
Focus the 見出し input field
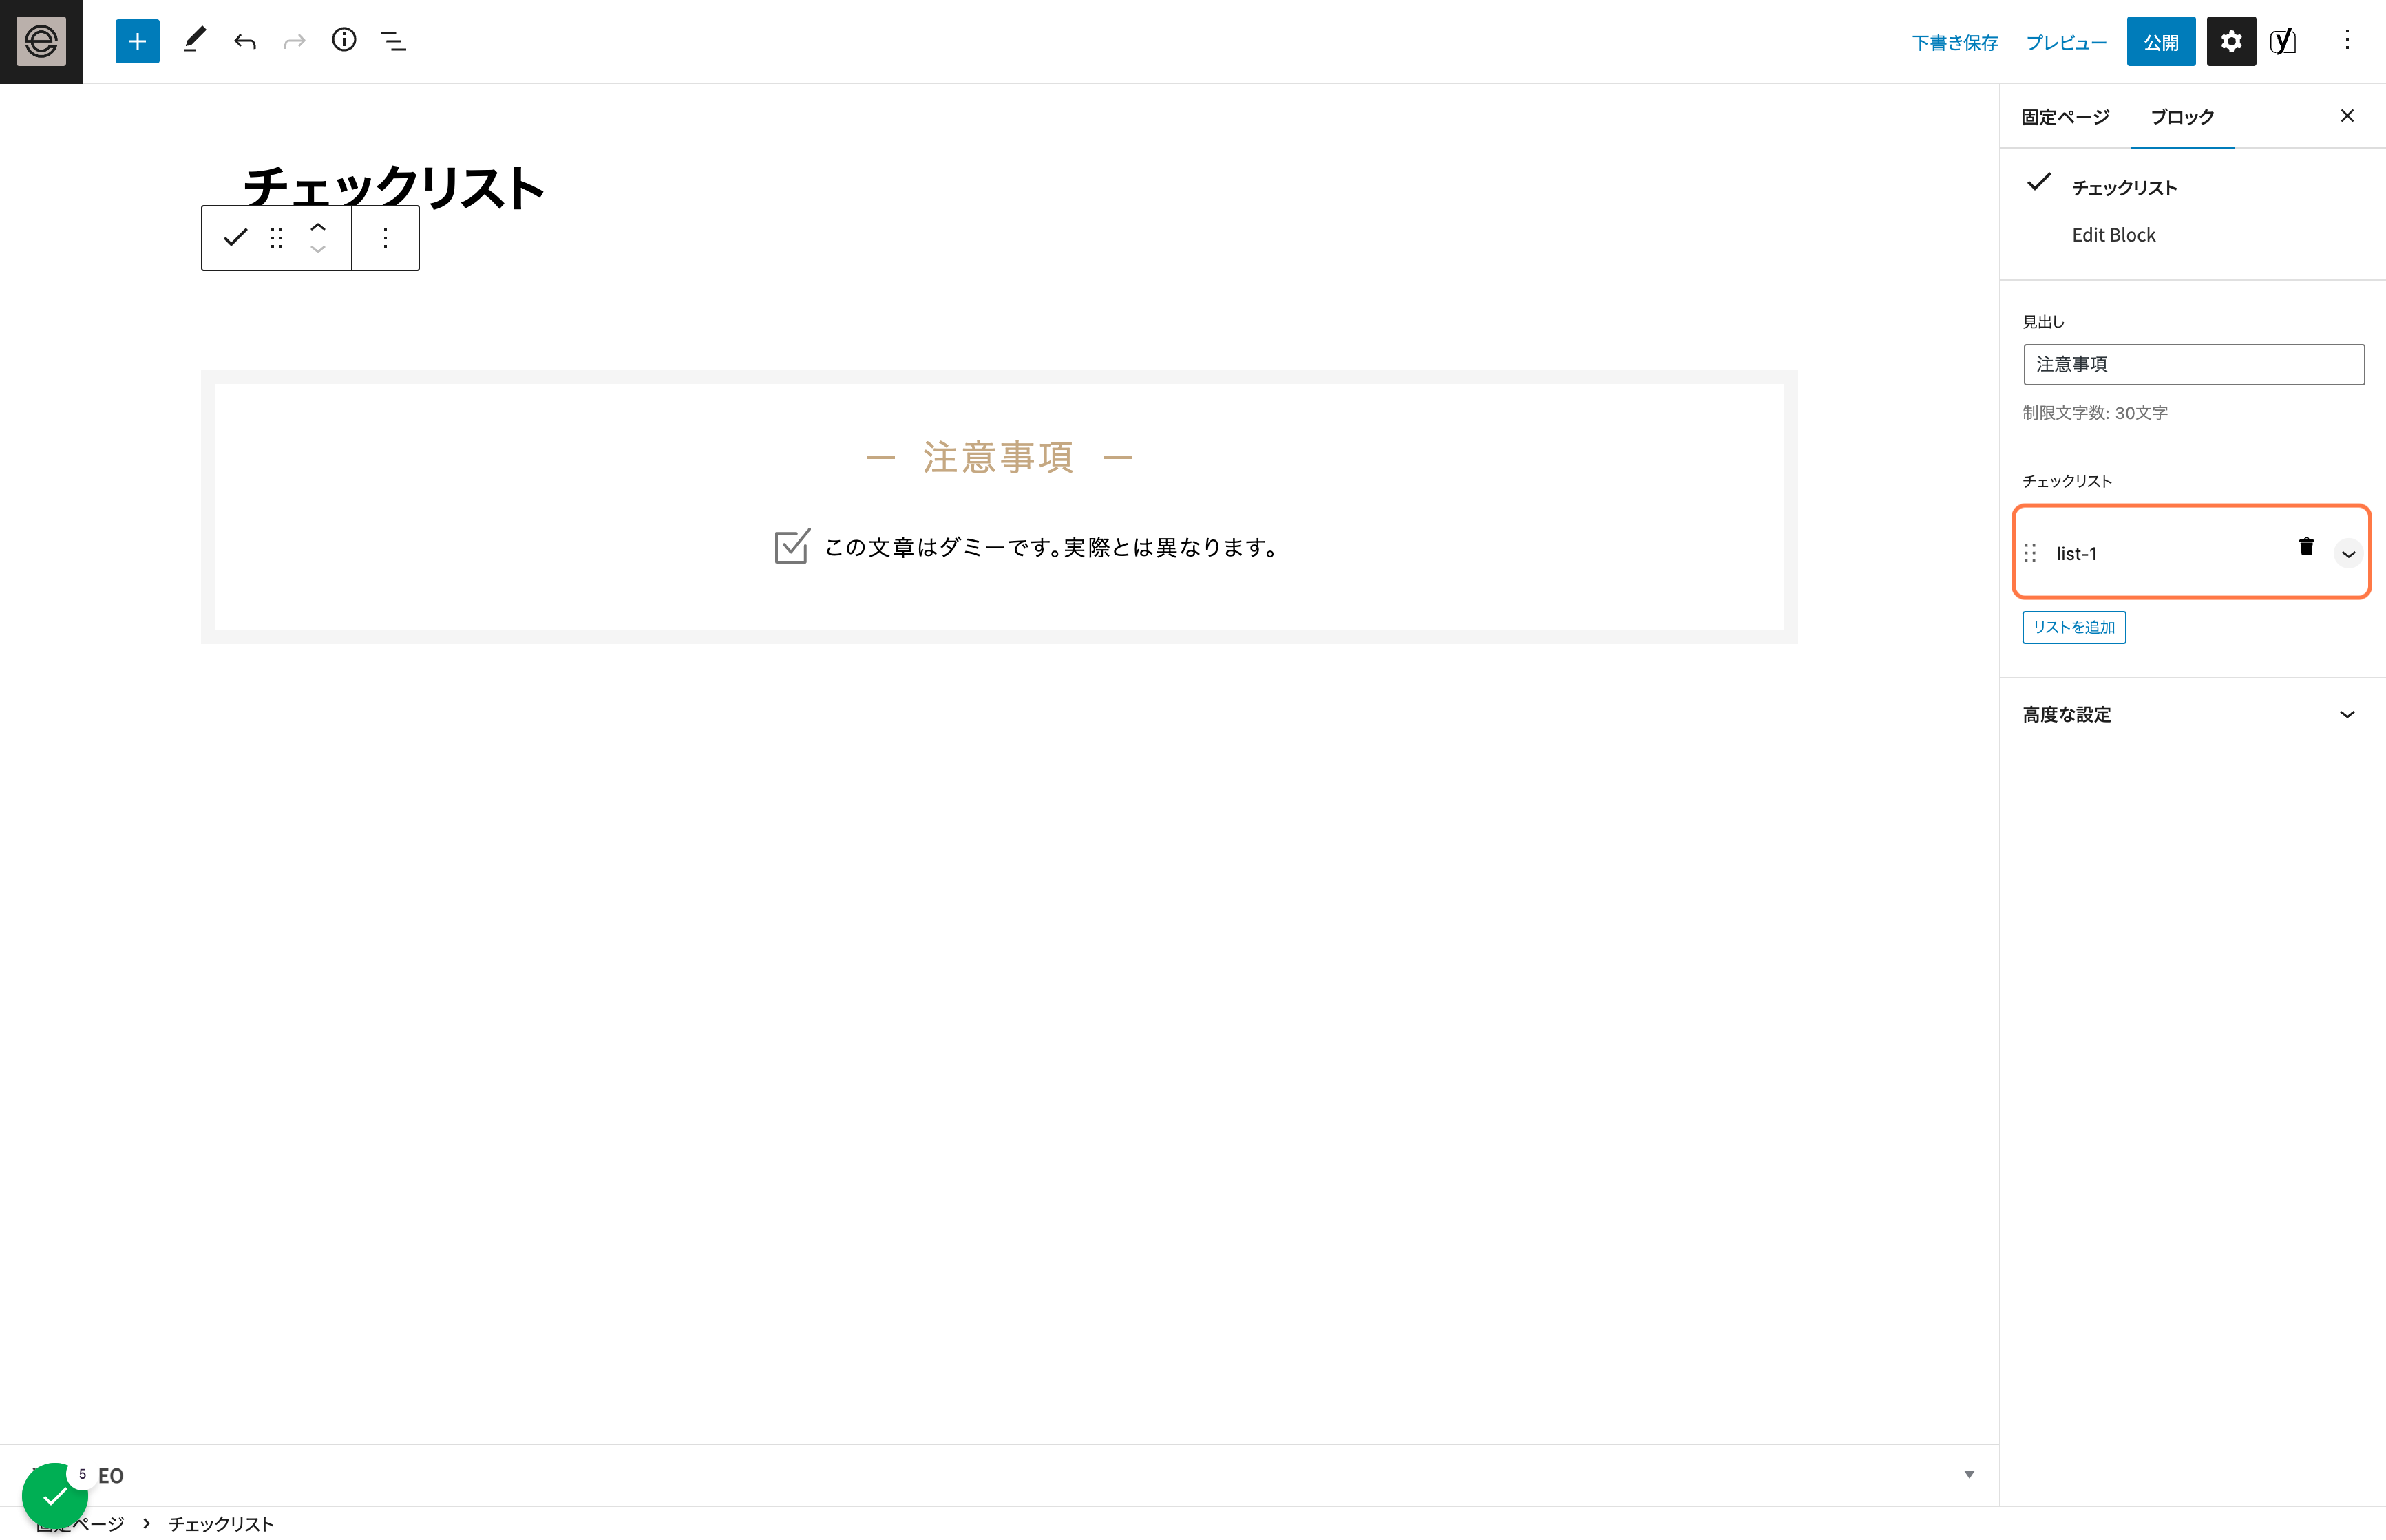[x=2193, y=364]
